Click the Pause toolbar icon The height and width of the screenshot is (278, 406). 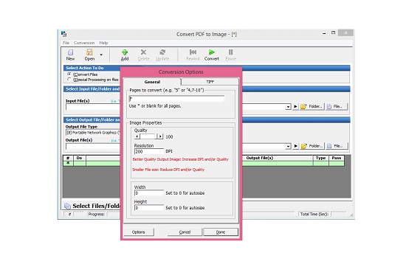pyautogui.click(x=230, y=52)
